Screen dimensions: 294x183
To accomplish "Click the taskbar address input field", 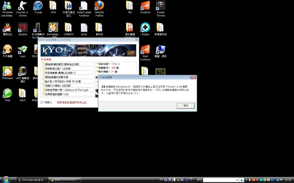I will click(x=219, y=180).
